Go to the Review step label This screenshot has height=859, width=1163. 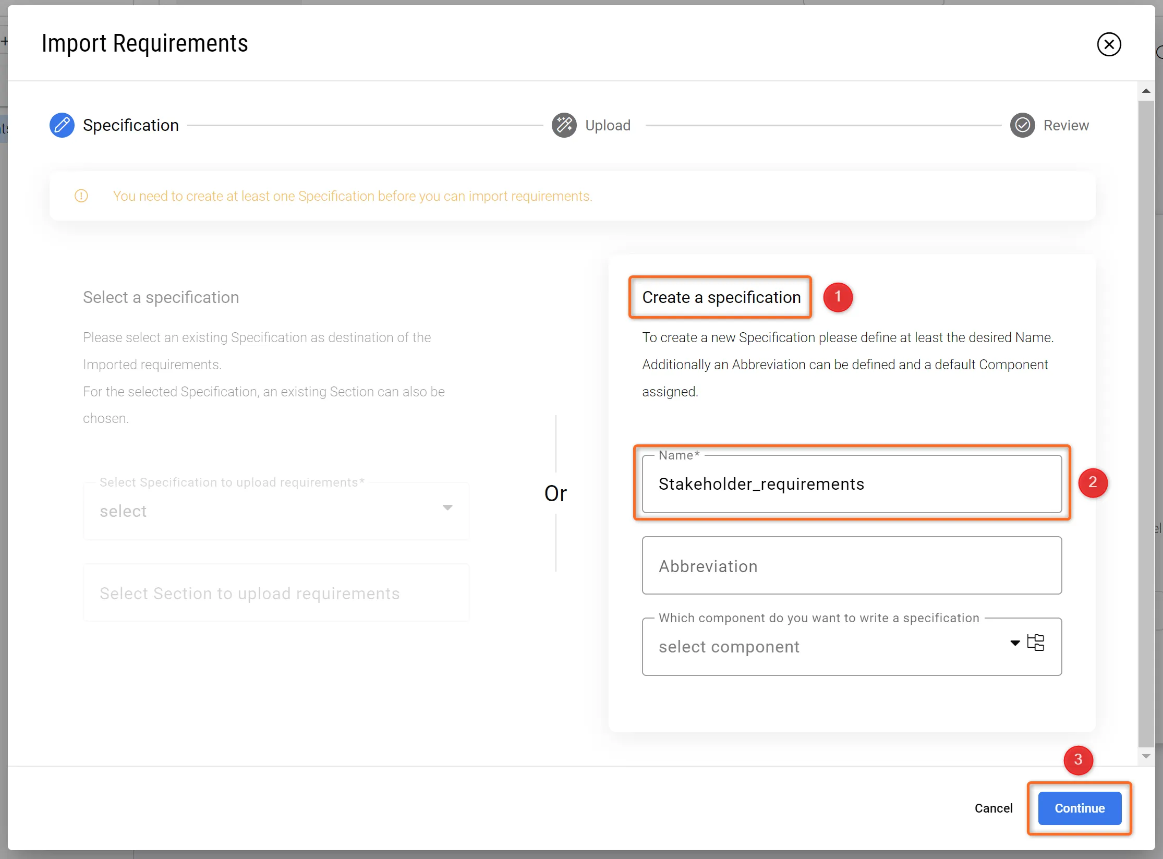coord(1066,125)
